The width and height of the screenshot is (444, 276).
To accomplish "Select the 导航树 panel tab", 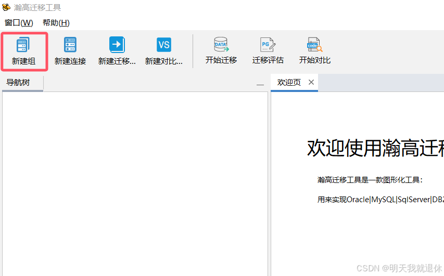I will click(22, 83).
